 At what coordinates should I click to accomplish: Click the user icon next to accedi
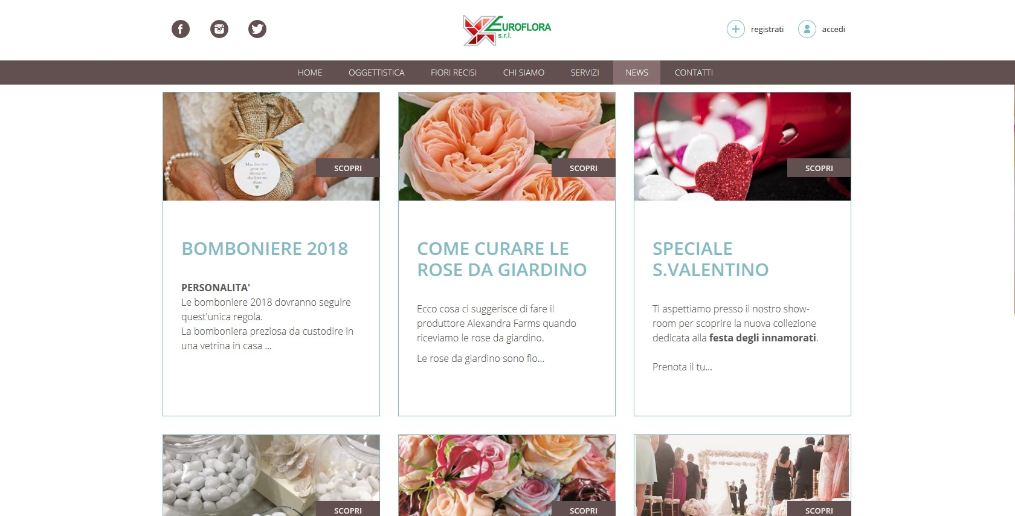(807, 29)
